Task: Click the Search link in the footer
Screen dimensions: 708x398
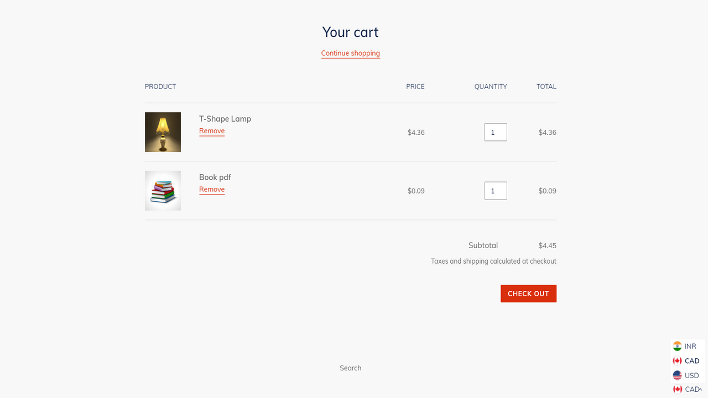Action: point(350,368)
